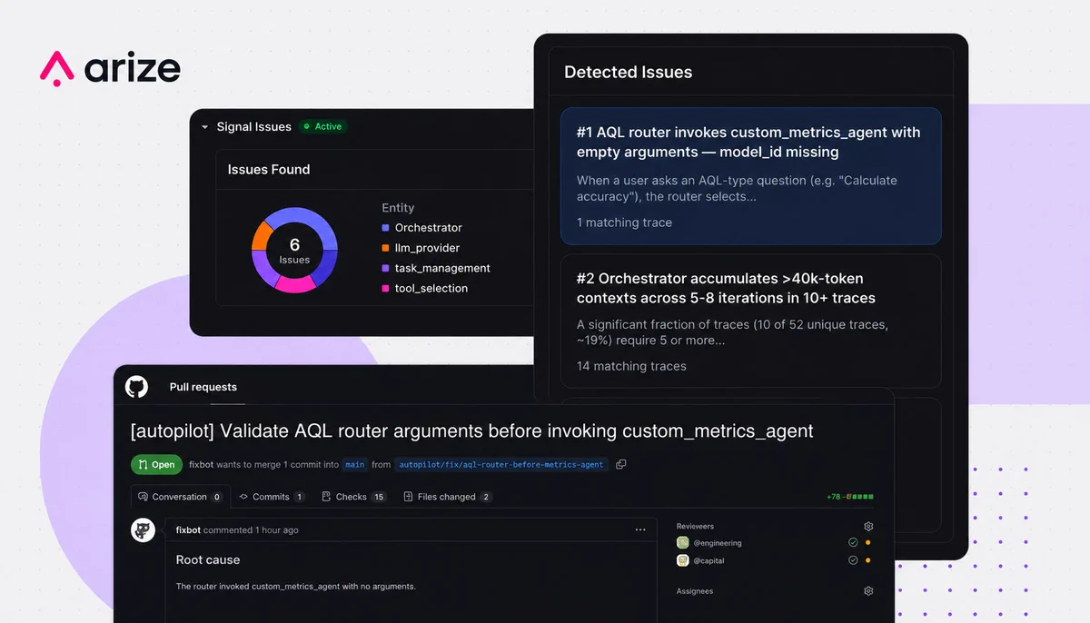Click the +78 diff stats indicator

pyautogui.click(x=849, y=497)
